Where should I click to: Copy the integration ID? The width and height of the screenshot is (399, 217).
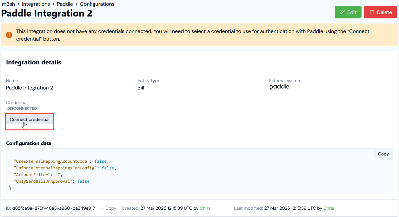tap(111, 208)
